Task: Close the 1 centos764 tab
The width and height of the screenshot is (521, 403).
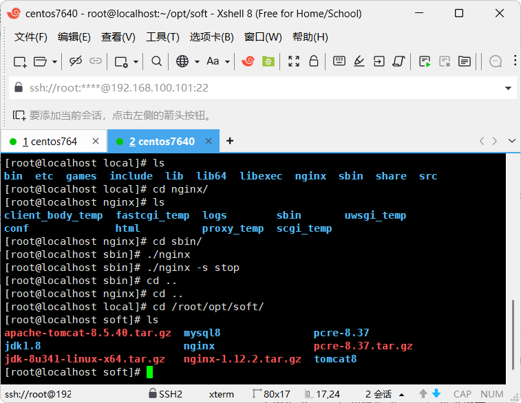Action: pos(96,141)
